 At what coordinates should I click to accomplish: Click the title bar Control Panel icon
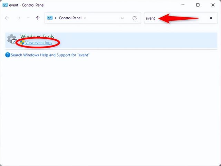coord(5,5)
